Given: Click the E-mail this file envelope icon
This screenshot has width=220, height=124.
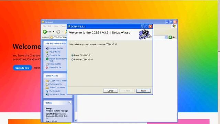Looking at the screenshot, I should (x=47, y=64).
